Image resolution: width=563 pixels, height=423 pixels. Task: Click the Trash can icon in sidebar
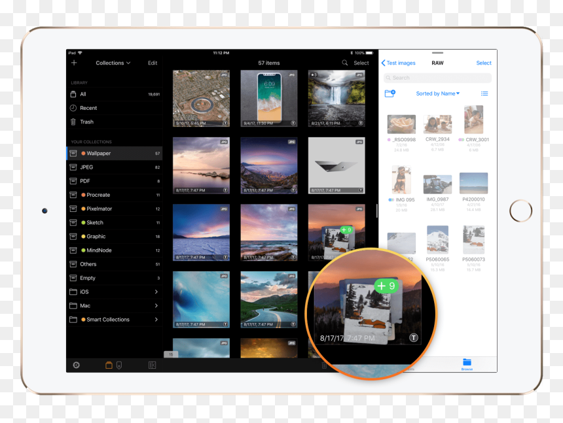73,122
